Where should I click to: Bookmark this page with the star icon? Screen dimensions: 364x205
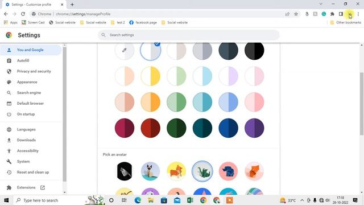(x=296, y=14)
